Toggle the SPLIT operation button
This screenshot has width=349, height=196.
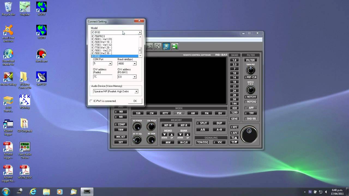203,123
